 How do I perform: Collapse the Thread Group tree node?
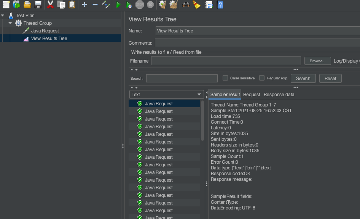point(10,23)
